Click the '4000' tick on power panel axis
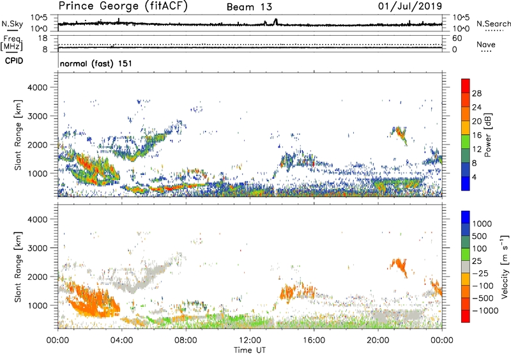This screenshot has height=354, width=511. (38, 88)
